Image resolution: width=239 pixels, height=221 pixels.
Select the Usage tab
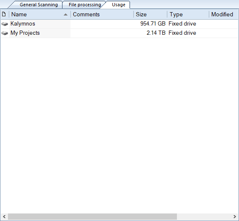(119, 5)
